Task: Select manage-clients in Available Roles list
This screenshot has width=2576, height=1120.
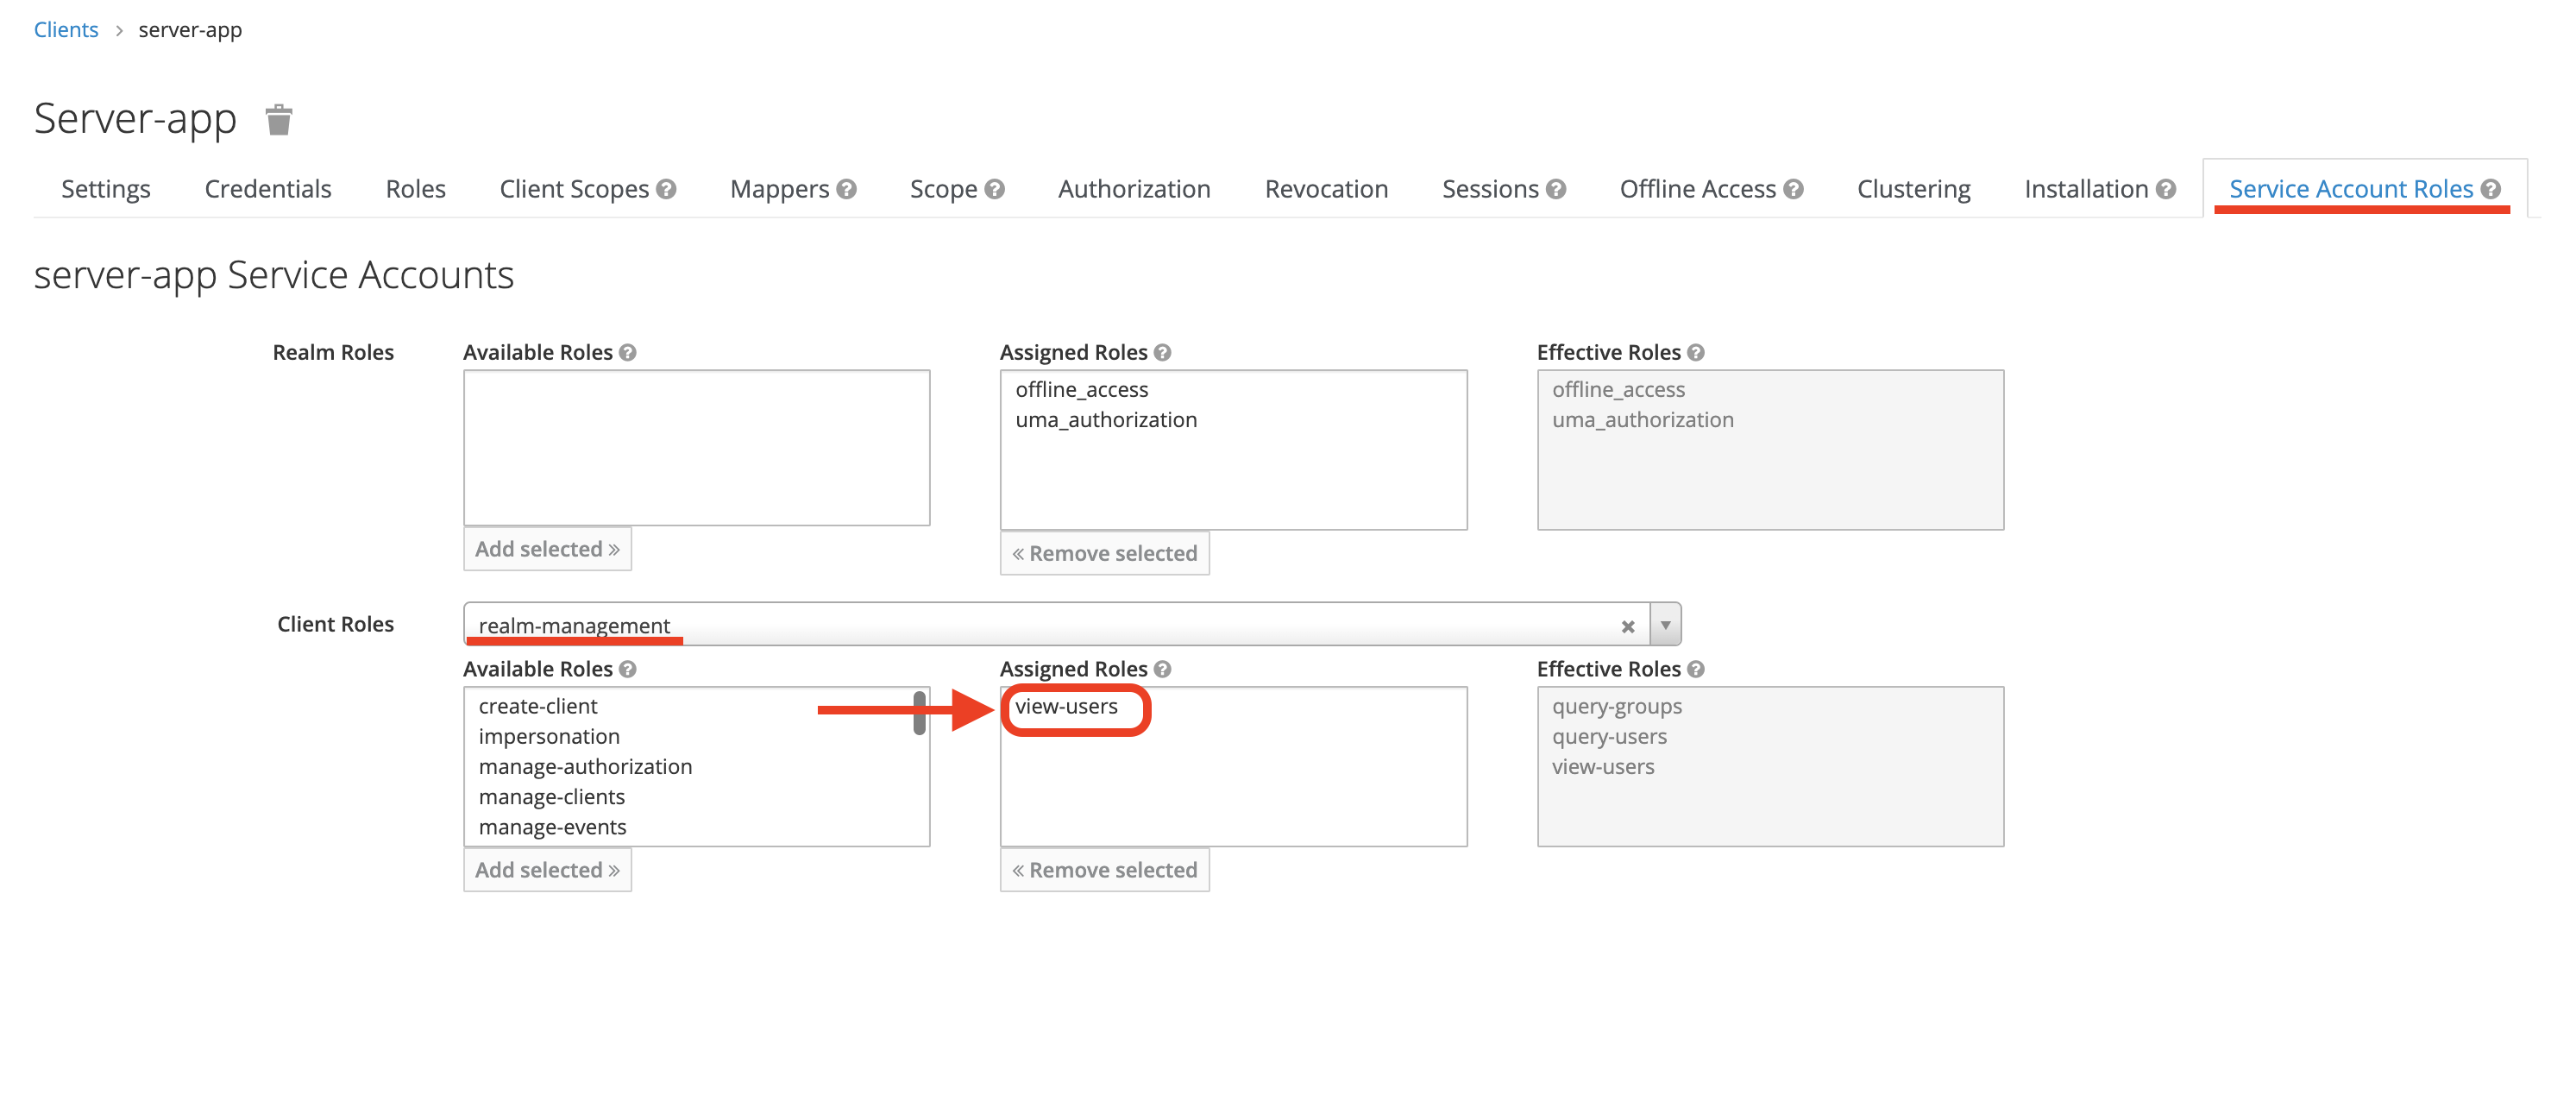Action: click(551, 797)
